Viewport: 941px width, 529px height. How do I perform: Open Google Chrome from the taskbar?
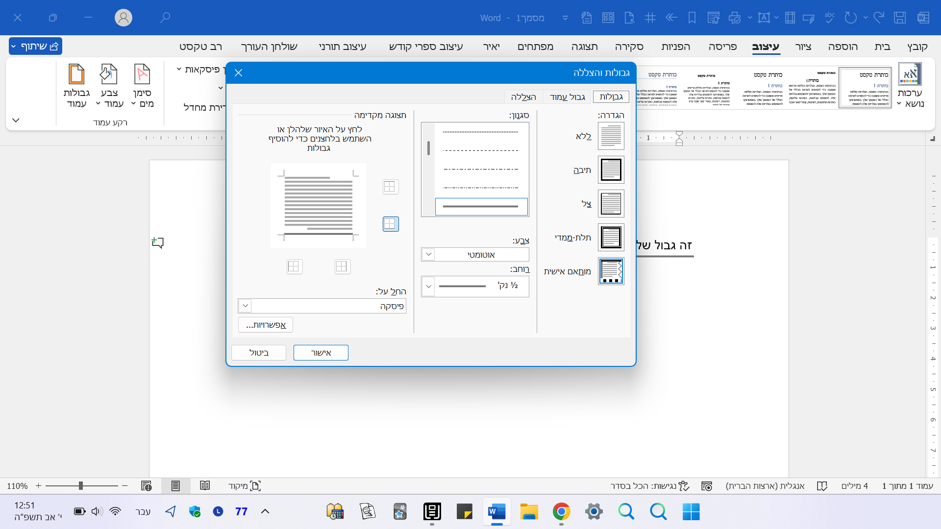point(561,511)
